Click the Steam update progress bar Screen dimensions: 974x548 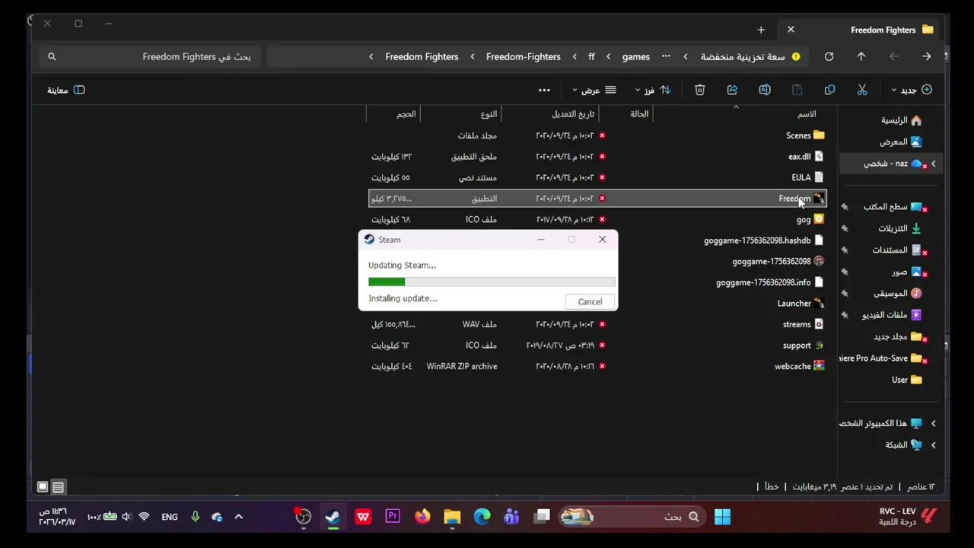point(492,282)
